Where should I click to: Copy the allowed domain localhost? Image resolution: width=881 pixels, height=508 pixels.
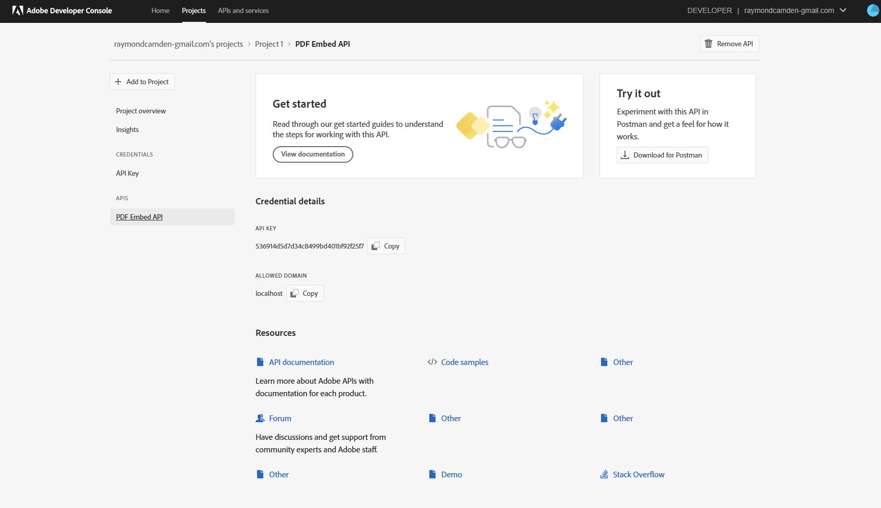click(x=305, y=293)
